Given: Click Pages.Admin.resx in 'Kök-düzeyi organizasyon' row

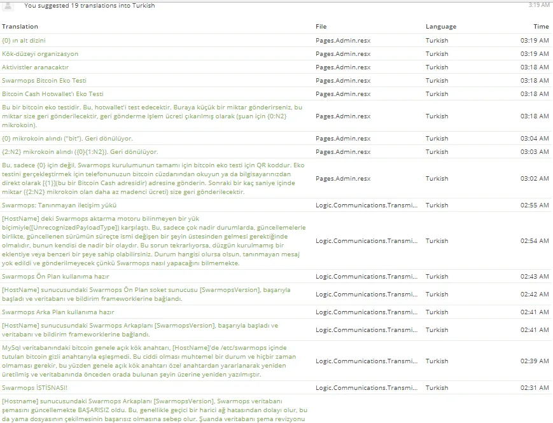Looking at the screenshot, I should 343,54.
